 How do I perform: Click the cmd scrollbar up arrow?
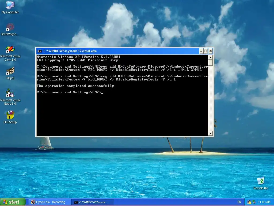click(x=210, y=57)
